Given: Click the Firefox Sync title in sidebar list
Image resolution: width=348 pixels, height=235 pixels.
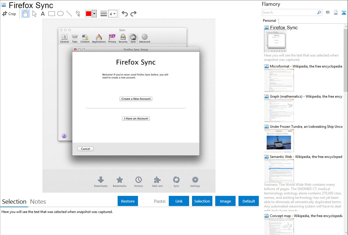Looking at the screenshot, I should [284, 28].
